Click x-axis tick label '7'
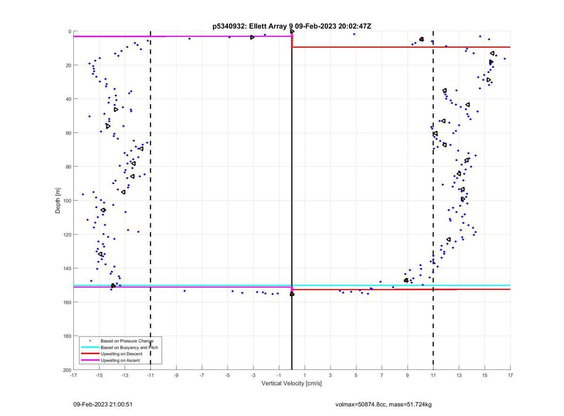The image size is (564, 416). point(382,375)
